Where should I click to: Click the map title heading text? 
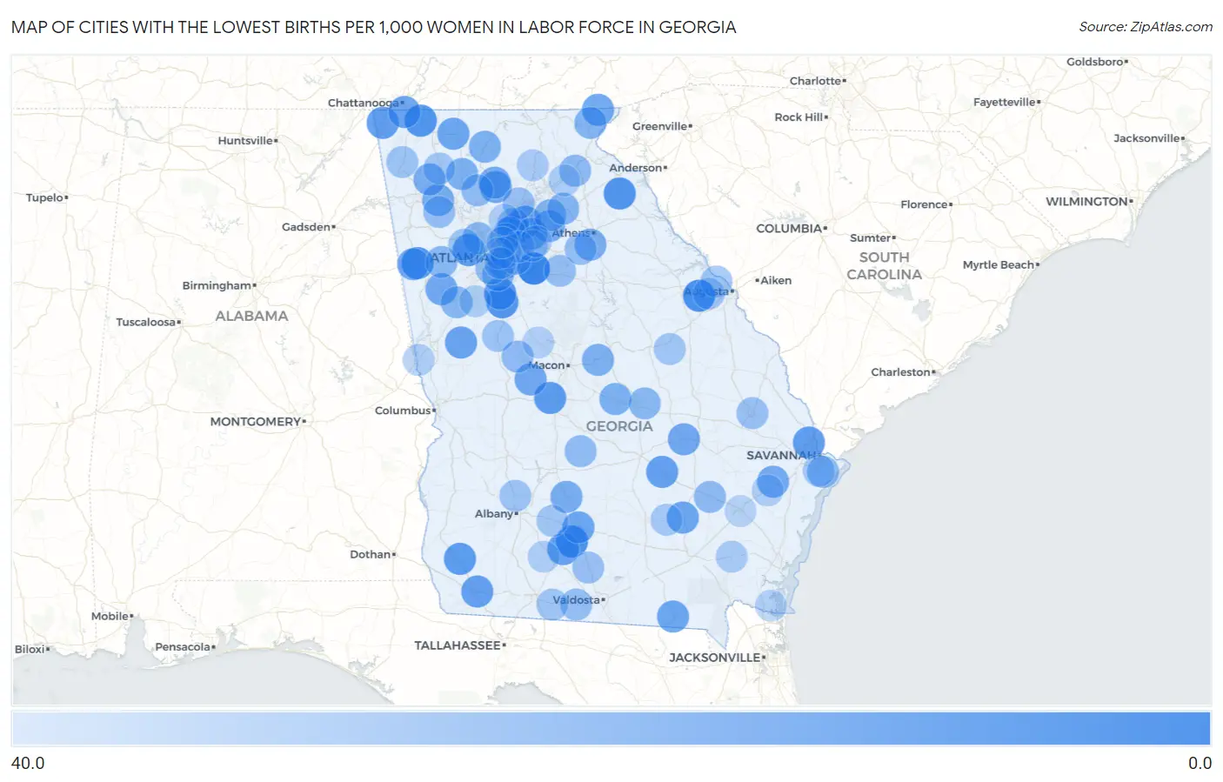pyautogui.click(x=374, y=27)
